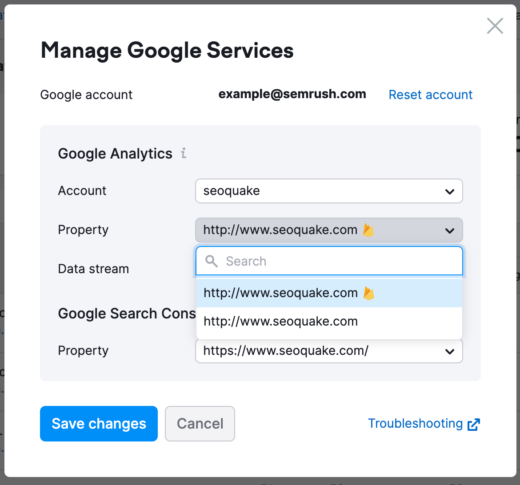Open the Troubleshooting page

(x=416, y=423)
